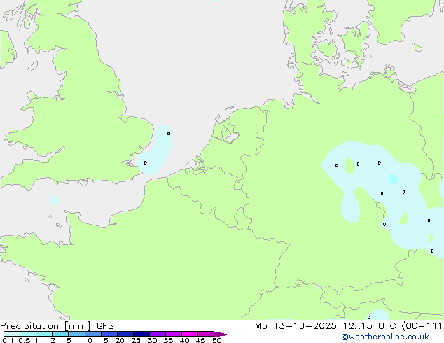
Task: Click the '0.5' legend value
Action: click(x=24, y=340)
